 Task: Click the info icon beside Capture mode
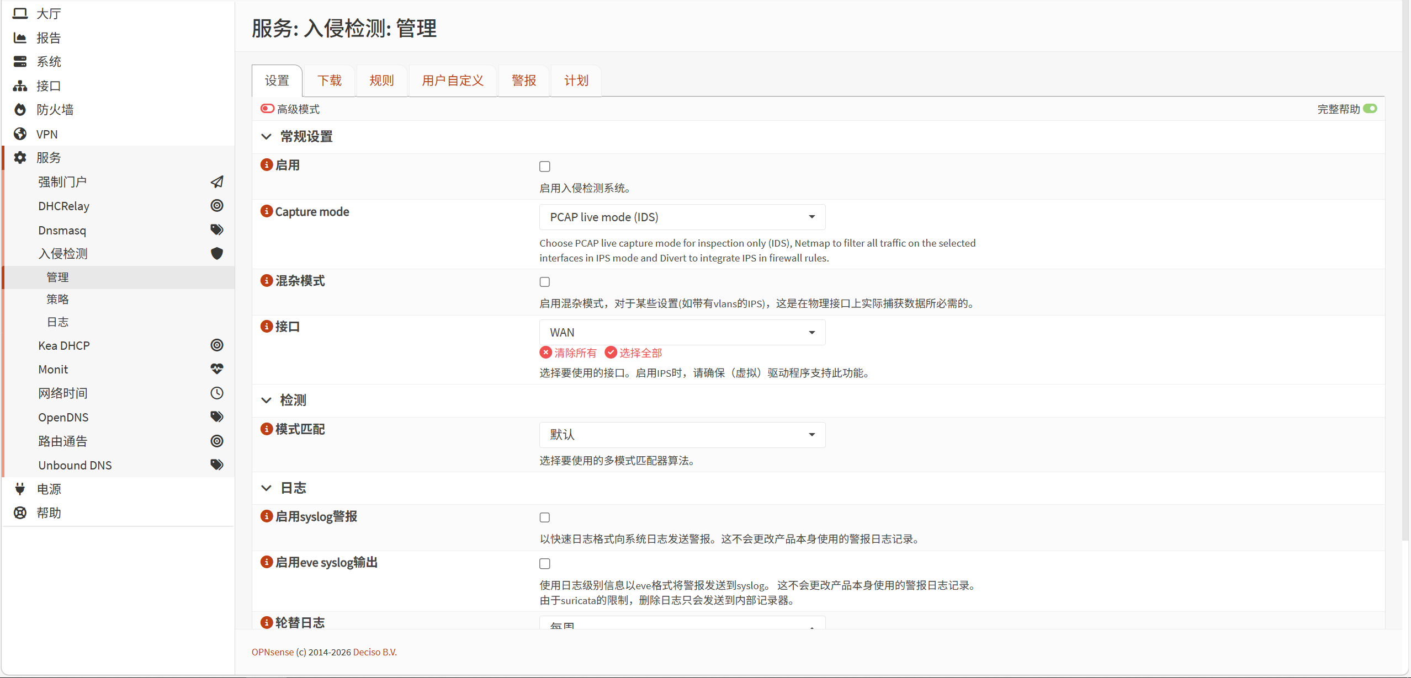click(x=267, y=211)
